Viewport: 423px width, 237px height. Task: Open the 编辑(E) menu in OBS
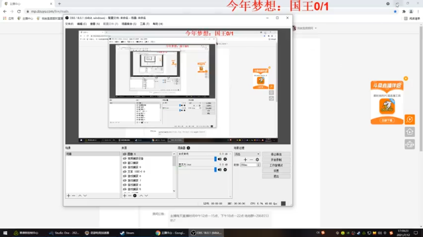(x=82, y=24)
